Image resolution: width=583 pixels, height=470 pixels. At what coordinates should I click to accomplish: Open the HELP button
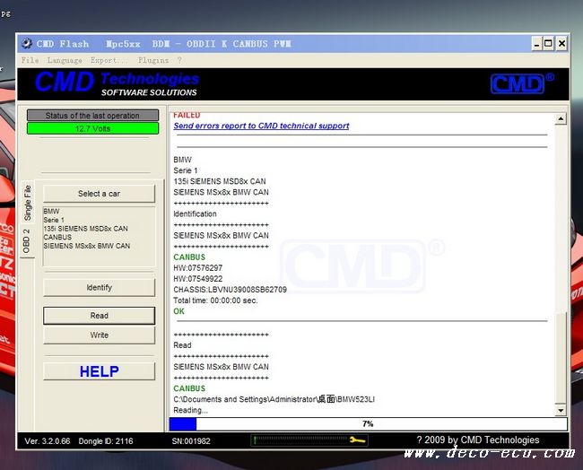(x=99, y=371)
